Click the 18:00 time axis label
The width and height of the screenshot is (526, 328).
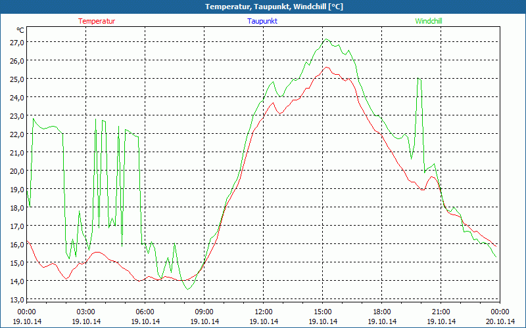[x=382, y=312]
